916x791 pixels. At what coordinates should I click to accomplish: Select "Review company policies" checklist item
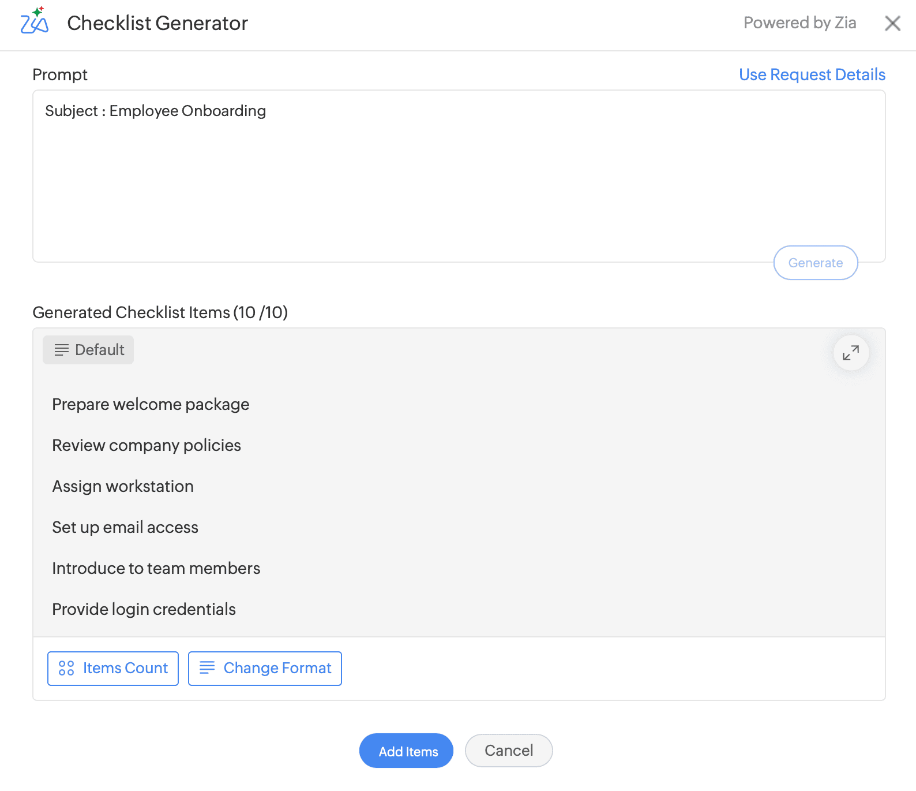tap(147, 445)
